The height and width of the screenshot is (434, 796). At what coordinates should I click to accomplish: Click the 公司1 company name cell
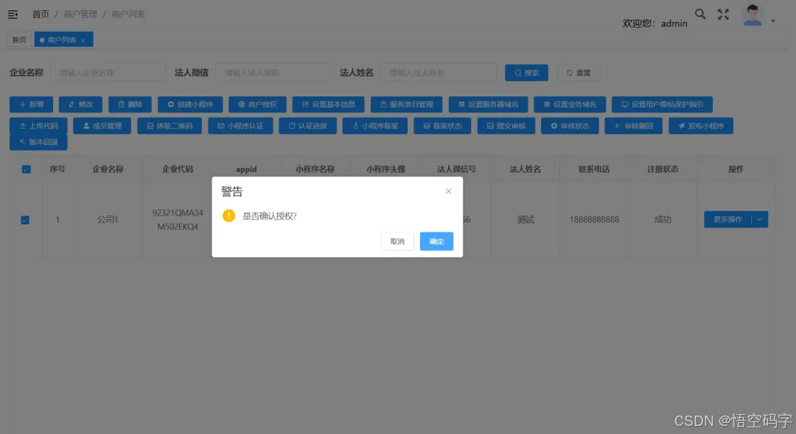click(x=108, y=219)
